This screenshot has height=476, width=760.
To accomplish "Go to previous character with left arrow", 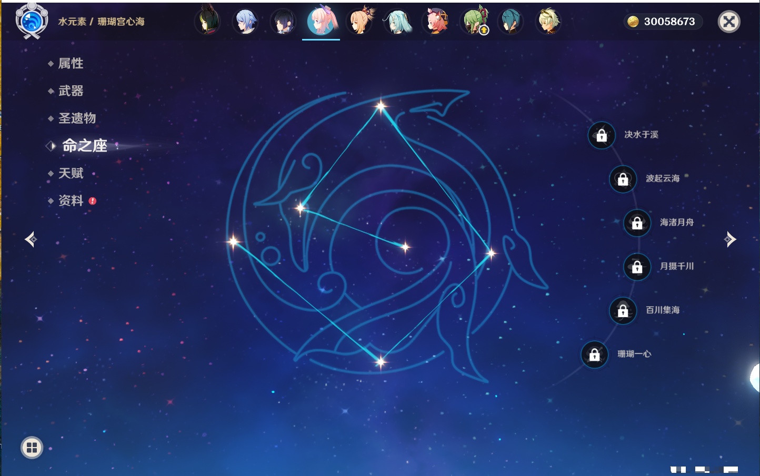I will (x=31, y=239).
